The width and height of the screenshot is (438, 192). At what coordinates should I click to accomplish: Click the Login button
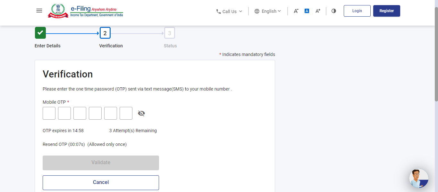357,11
